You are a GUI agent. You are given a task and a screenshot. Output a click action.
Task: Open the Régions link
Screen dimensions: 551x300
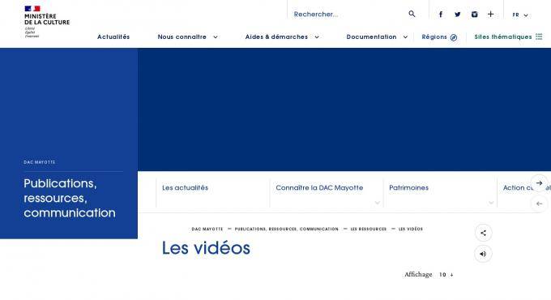pyautogui.click(x=439, y=37)
